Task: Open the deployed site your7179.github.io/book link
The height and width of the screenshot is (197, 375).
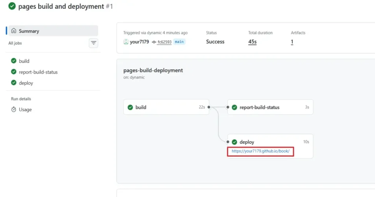Action: coord(260,151)
